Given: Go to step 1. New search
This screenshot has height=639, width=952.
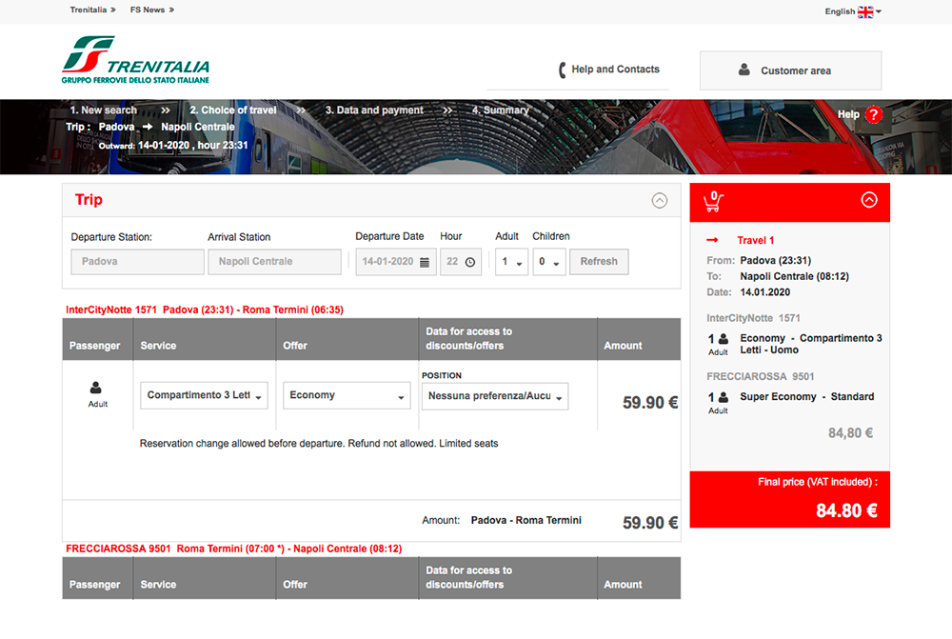Looking at the screenshot, I should tap(103, 110).
